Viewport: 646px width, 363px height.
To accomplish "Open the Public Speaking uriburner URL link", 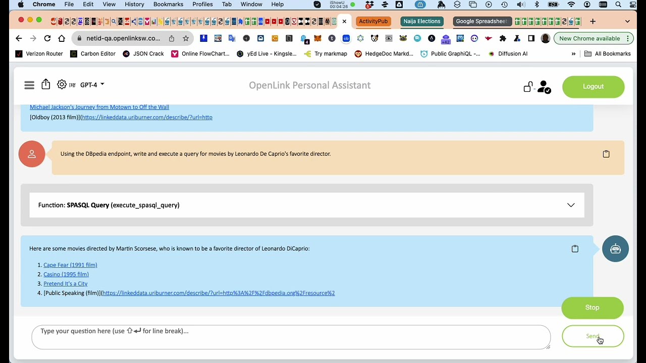I will (x=219, y=293).
